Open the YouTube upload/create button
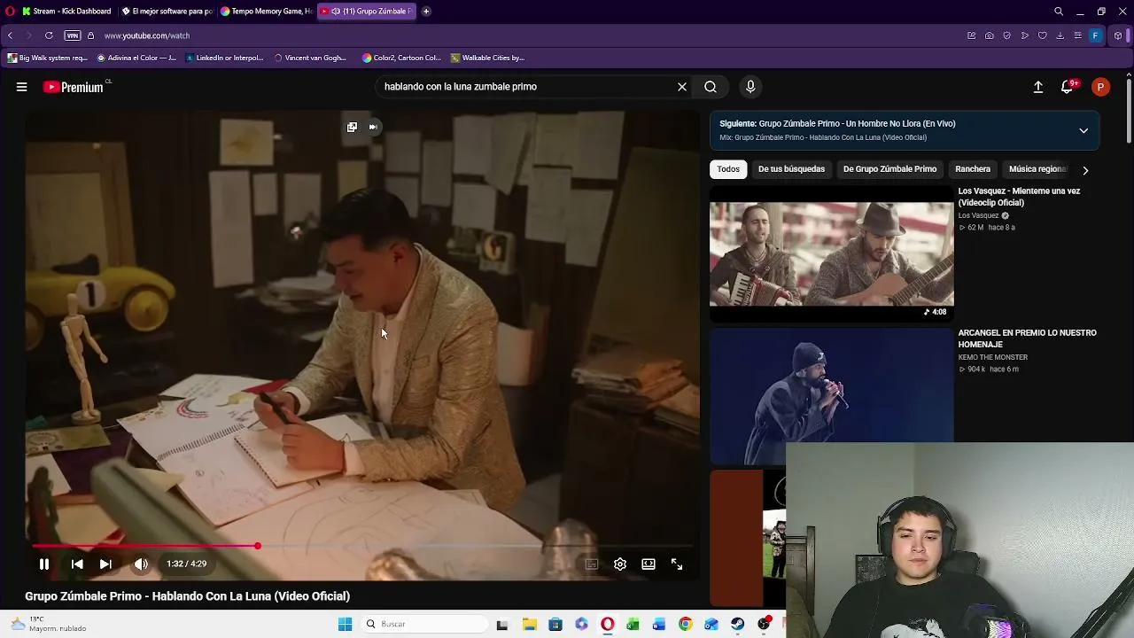1134x638 pixels. [1038, 87]
